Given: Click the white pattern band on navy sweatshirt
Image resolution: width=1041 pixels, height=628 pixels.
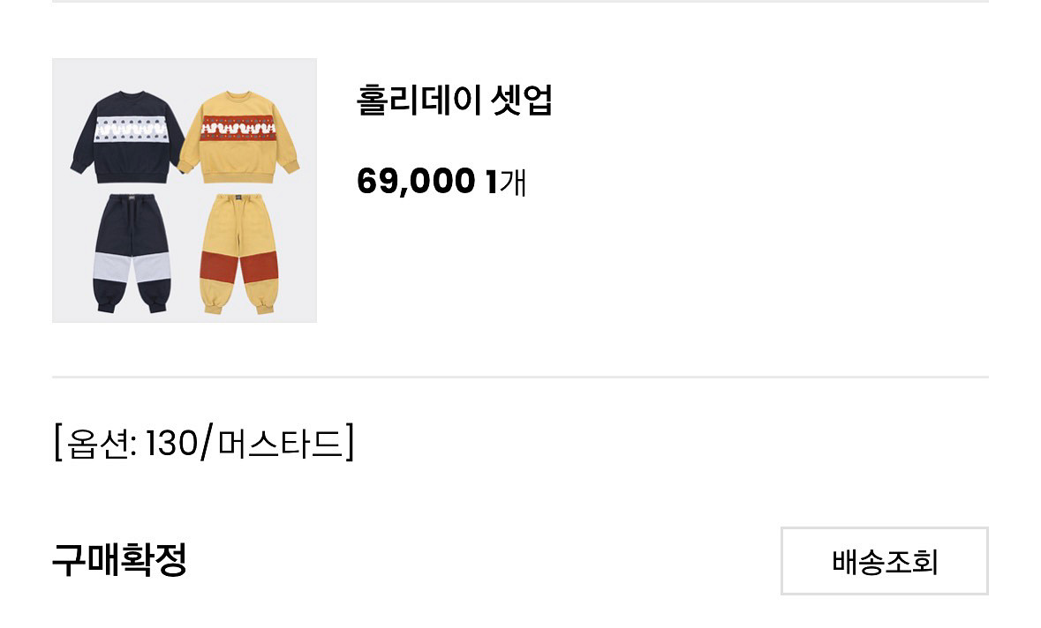Looking at the screenshot, I should click(130, 130).
